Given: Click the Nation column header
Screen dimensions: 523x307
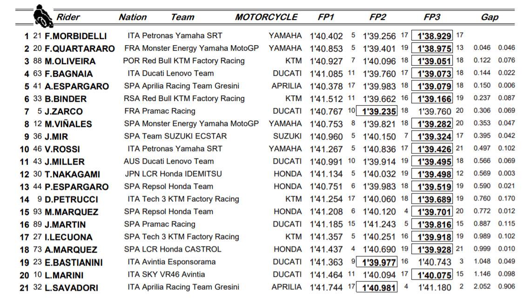Looking at the screenshot, I should (x=133, y=17).
